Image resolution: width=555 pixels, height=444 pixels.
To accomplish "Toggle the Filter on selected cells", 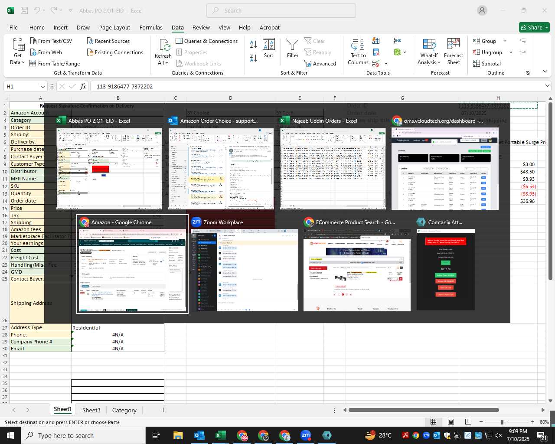I will click(x=293, y=48).
